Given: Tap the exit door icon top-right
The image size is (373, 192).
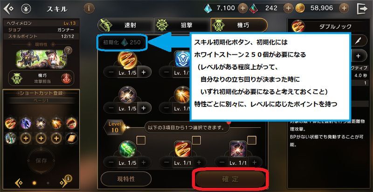Looking at the screenshot, I should click(x=362, y=9).
